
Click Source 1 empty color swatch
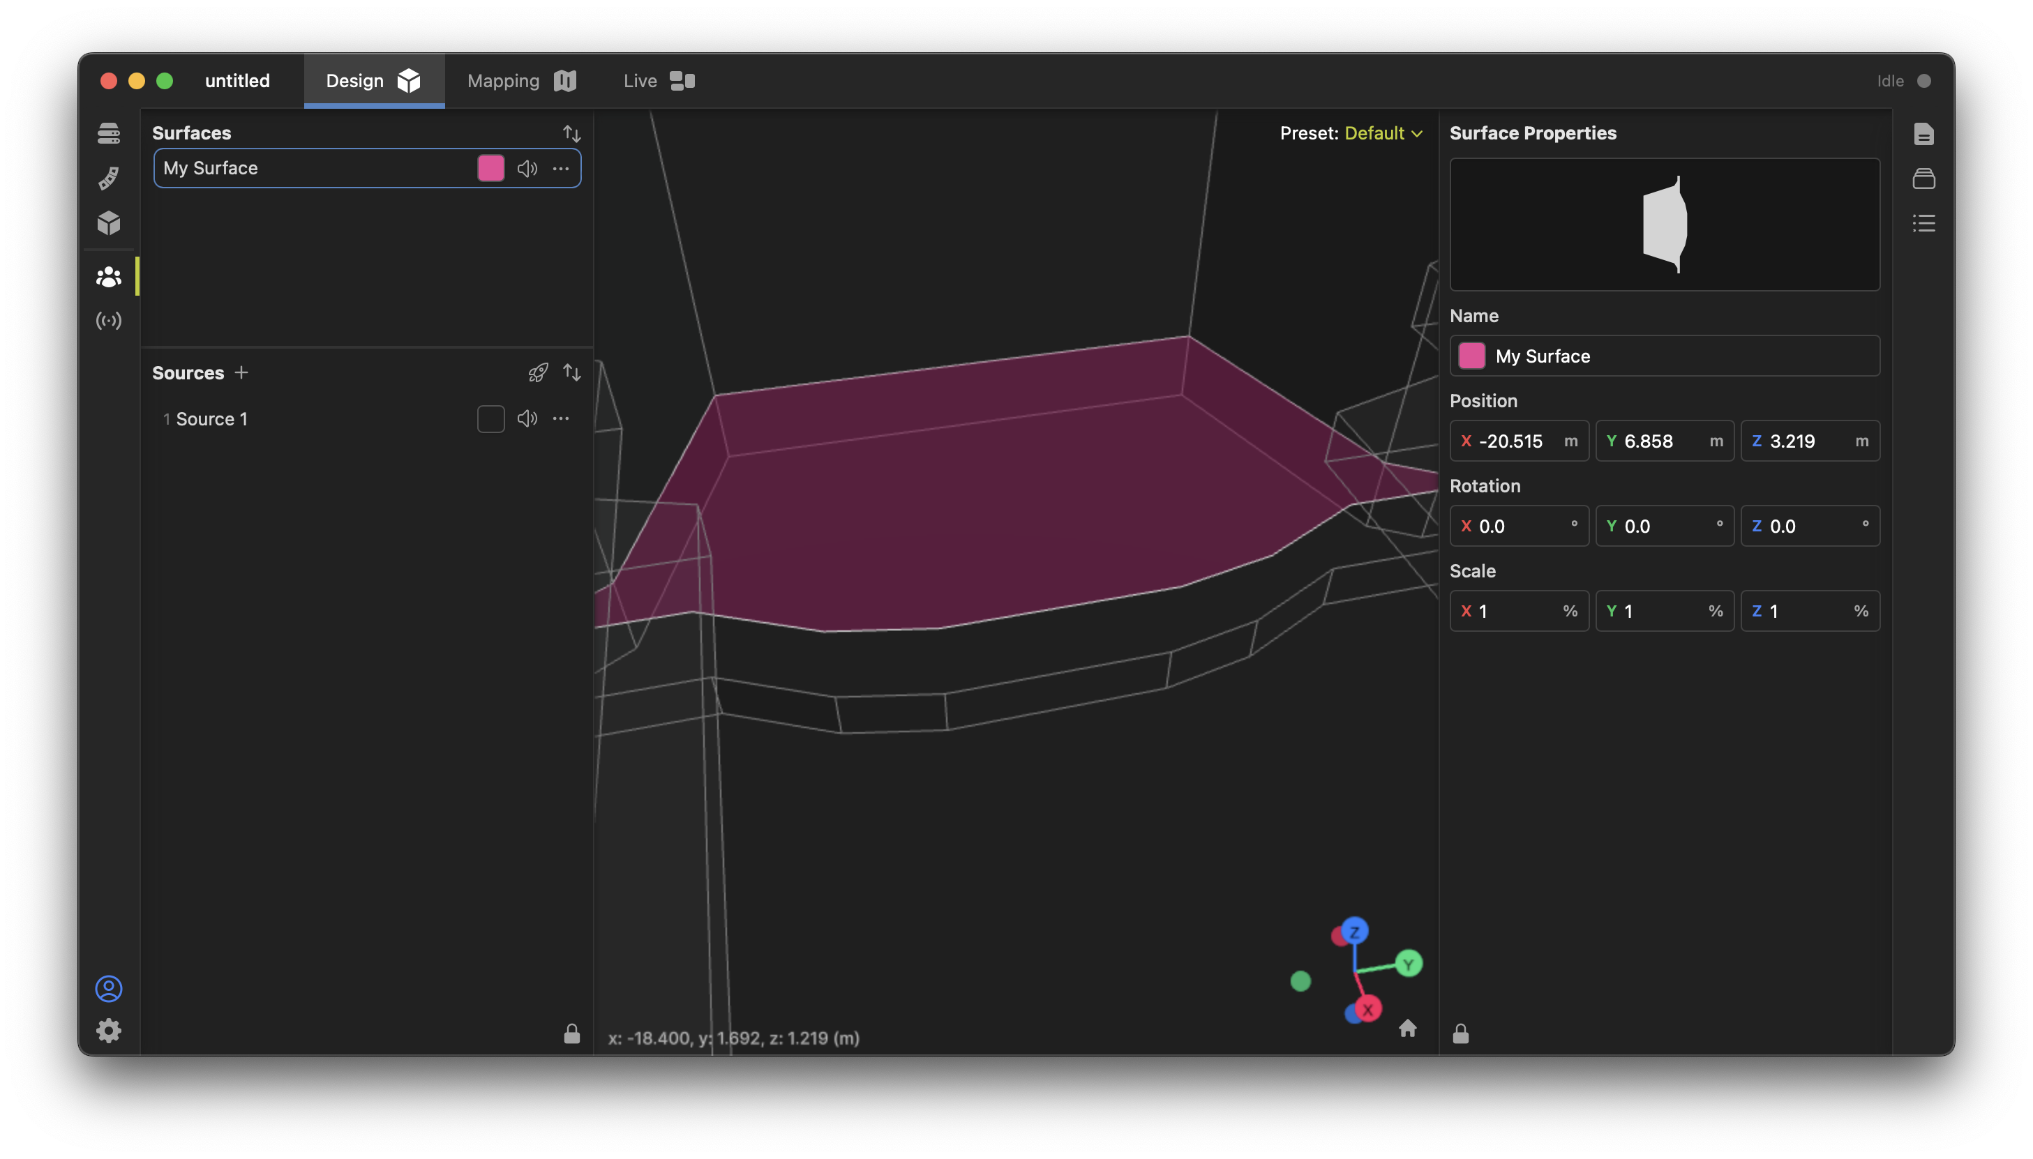click(490, 418)
